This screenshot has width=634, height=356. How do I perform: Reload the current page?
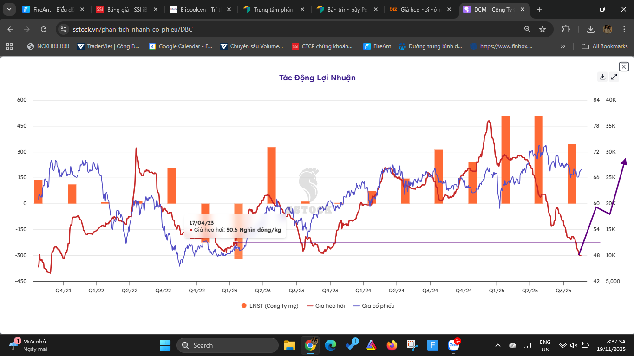point(44,29)
